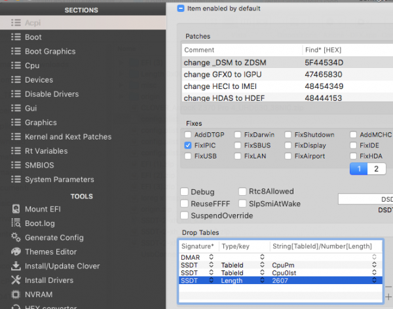This screenshot has height=309, width=393.
Task: Open the NVRAM chip icon
Action: (x=16, y=295)
